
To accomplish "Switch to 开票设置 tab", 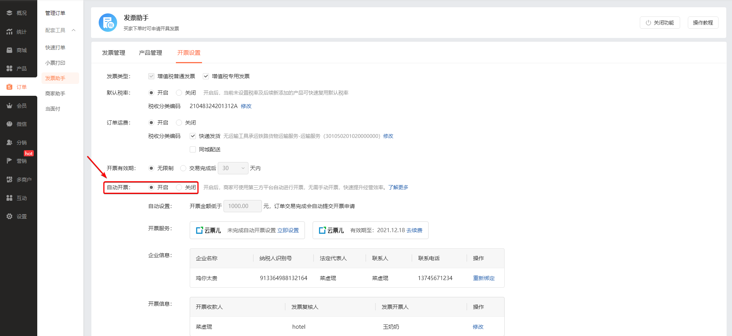I will [189, 53].
